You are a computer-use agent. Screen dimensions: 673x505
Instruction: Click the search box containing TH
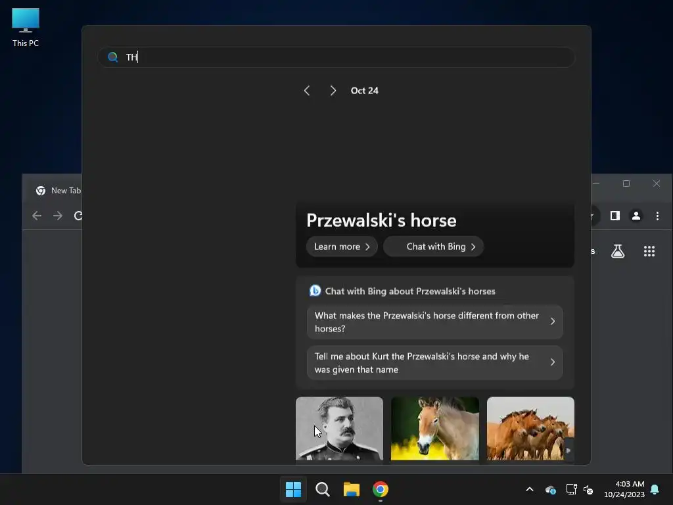click(336, 57)
